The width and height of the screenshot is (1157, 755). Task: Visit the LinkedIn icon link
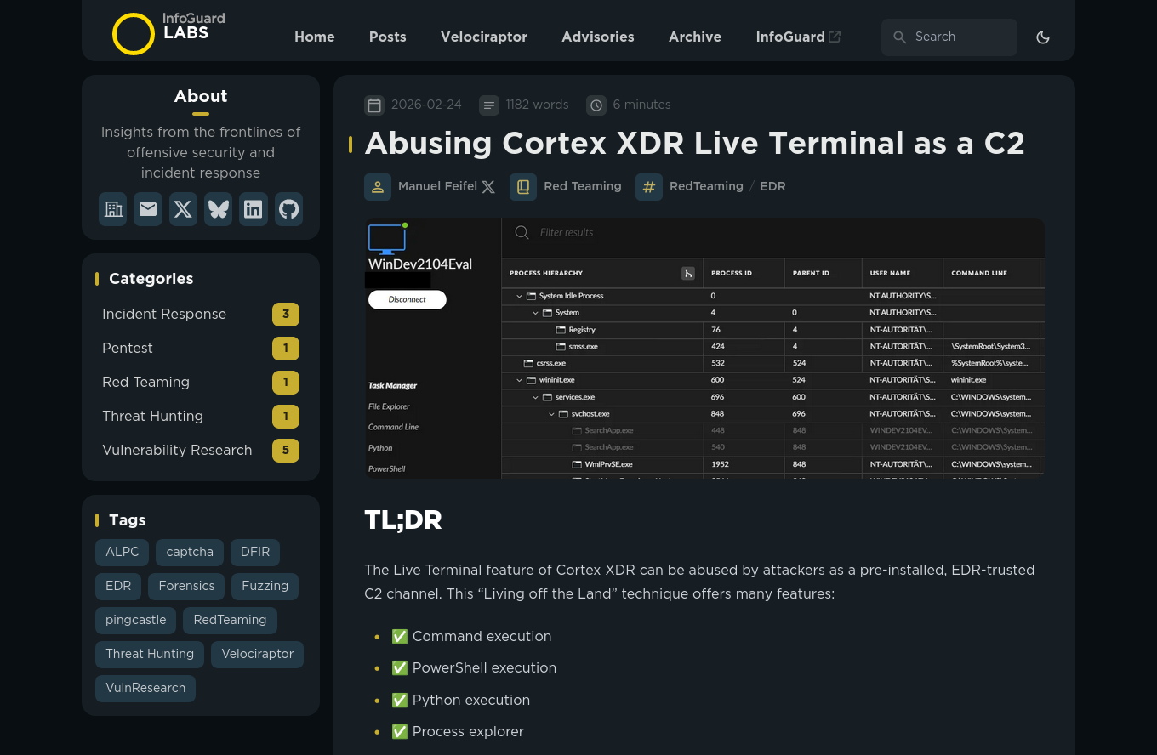pos(254,209)
